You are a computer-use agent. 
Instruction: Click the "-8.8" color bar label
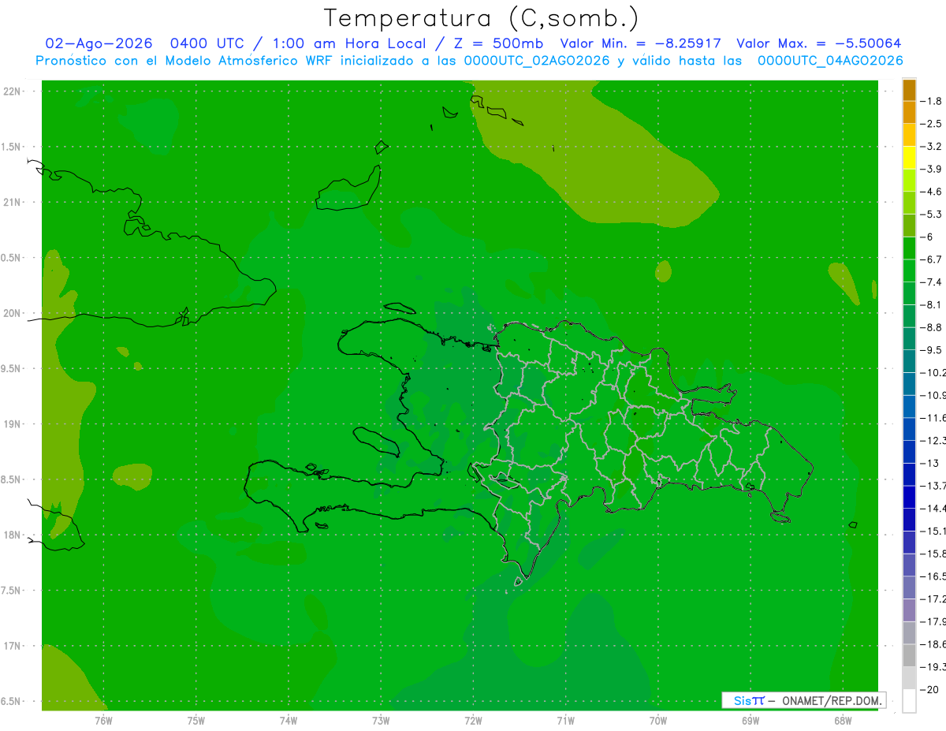coord(930,327)
